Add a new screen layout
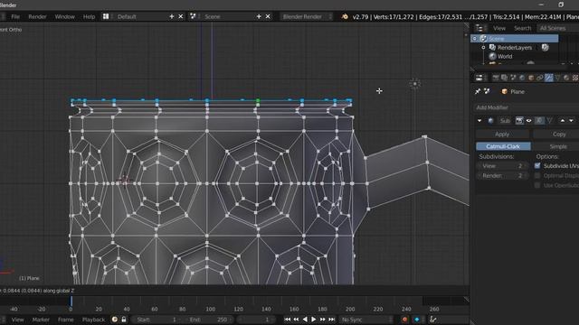Screen dimensions: 579x325 coord(172,16)
